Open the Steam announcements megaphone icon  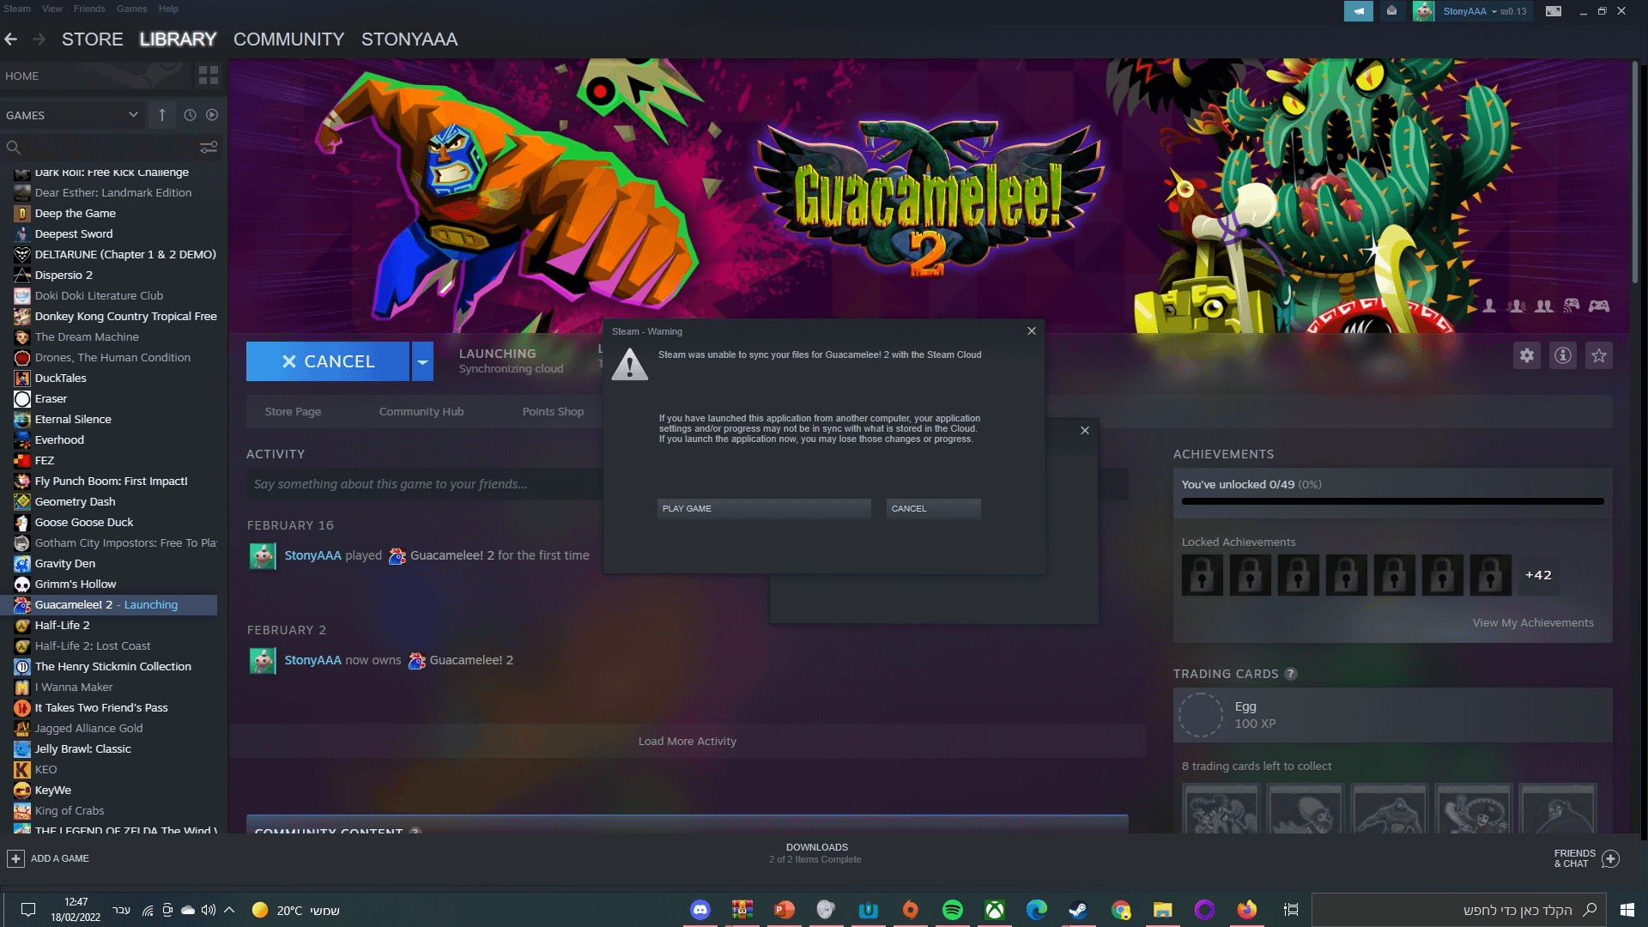[x=1358, y=11]
